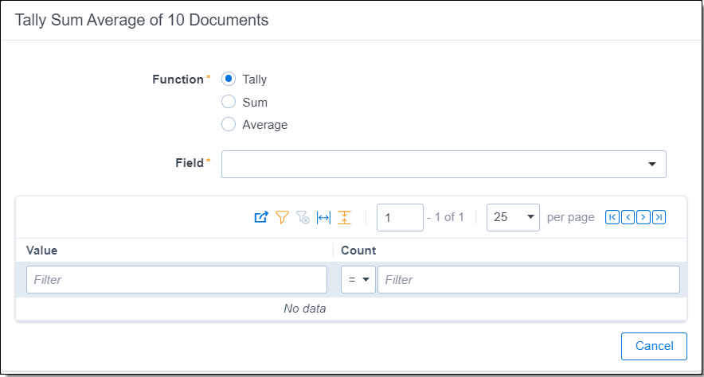Click the export grid icon

[261, 217]
